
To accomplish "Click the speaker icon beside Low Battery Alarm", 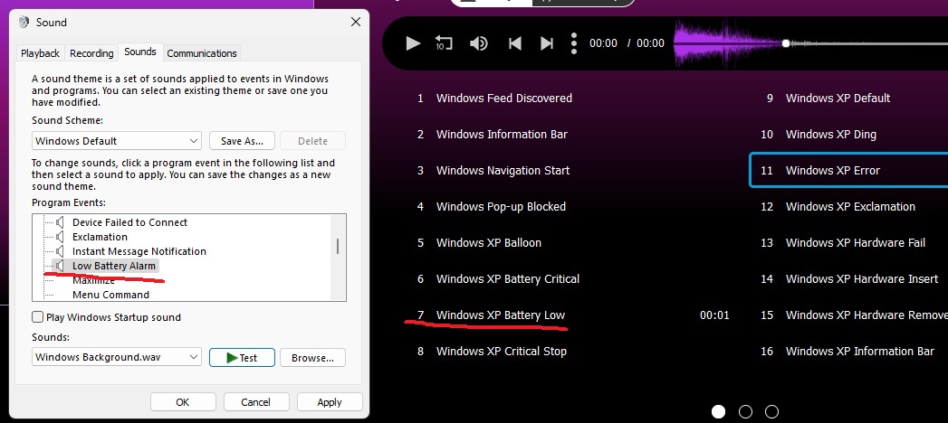I will point(60,266).
